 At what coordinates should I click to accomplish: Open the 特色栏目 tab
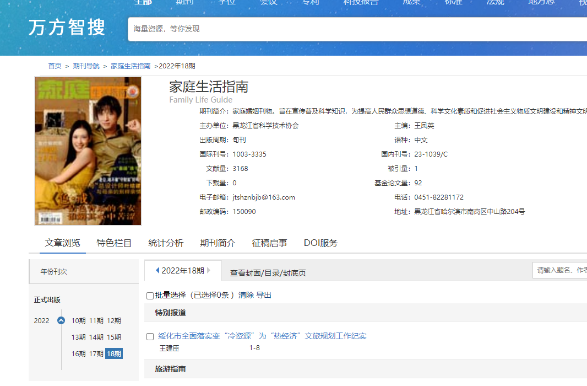(114, 243)
